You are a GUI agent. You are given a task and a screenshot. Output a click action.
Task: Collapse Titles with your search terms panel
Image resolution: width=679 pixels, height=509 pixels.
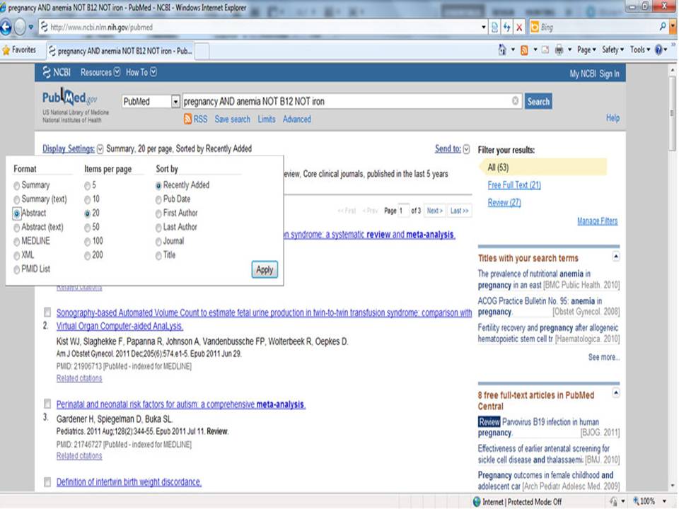[616, 257]
